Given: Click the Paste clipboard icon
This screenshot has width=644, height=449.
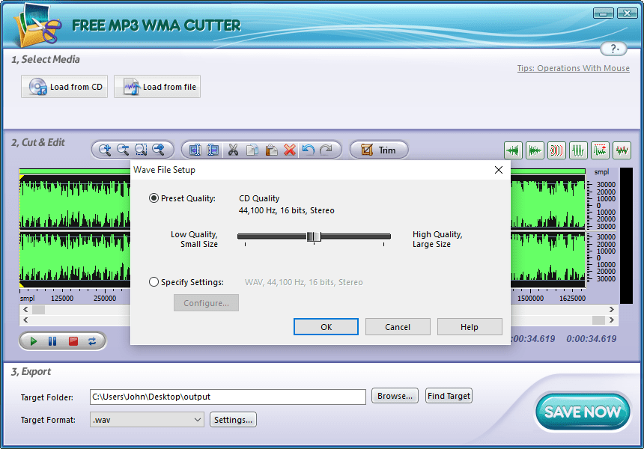Looking at the screenshot, I should (271, 150).
